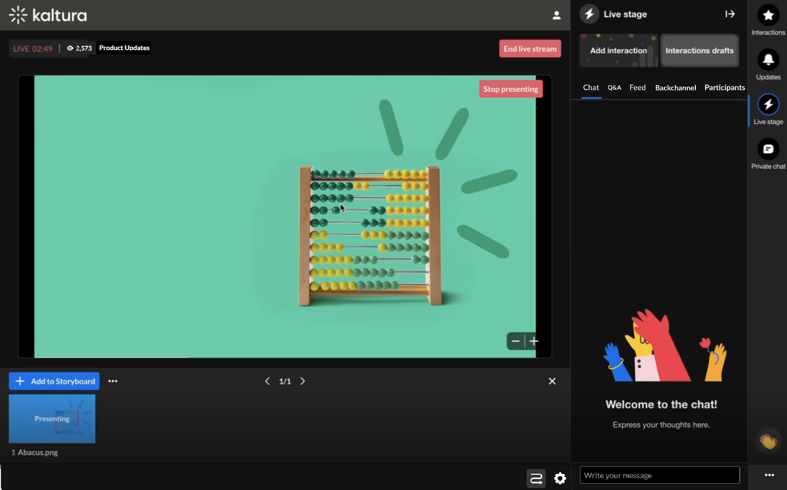Open the Updates bell icon

768,60
